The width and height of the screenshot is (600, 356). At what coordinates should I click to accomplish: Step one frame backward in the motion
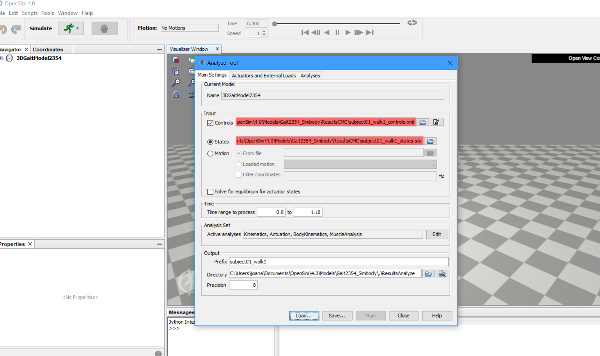[x=316, y=33]
